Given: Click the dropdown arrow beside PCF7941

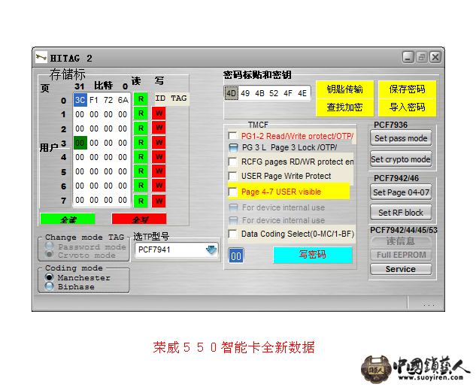Looking at the screenshot, I should pos(211,250).
